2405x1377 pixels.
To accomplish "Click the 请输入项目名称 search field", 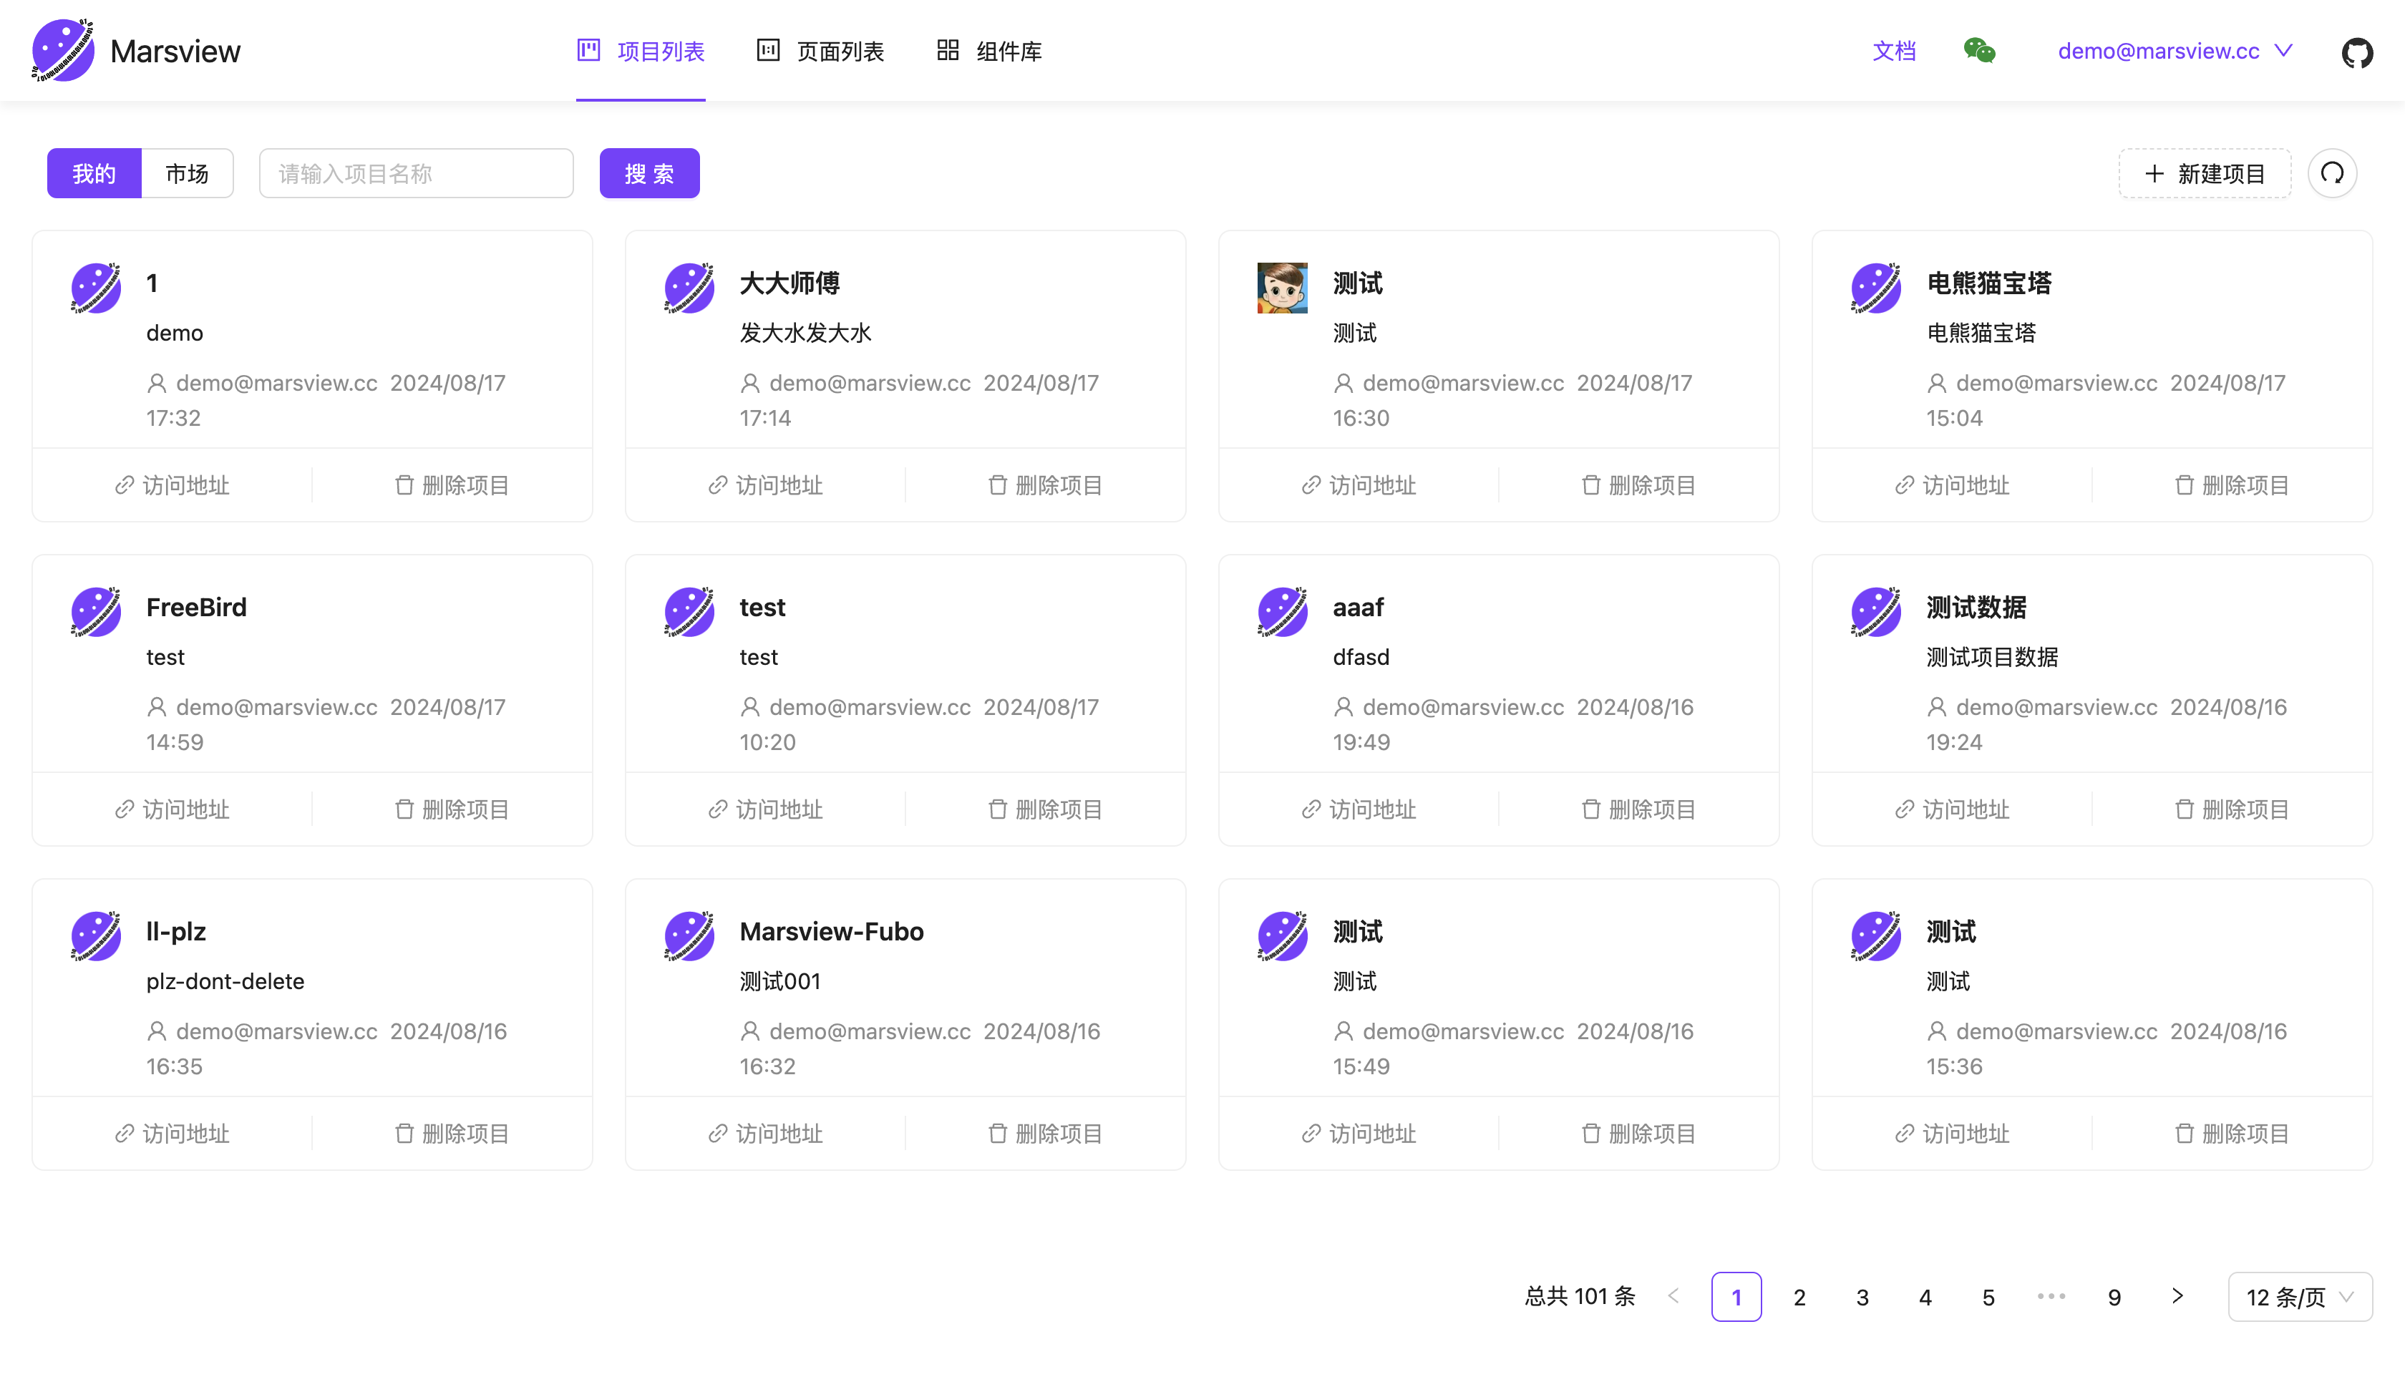I will click(x=416, y=173).
